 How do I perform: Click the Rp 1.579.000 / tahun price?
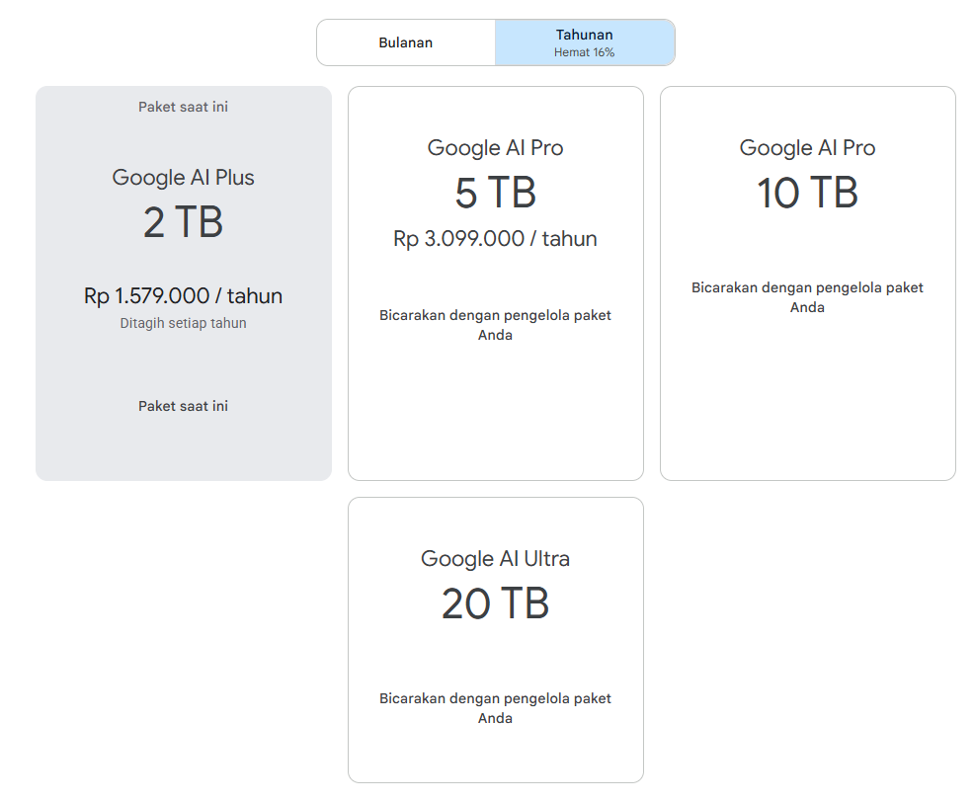pyautogui.click(x=184, y=295)
